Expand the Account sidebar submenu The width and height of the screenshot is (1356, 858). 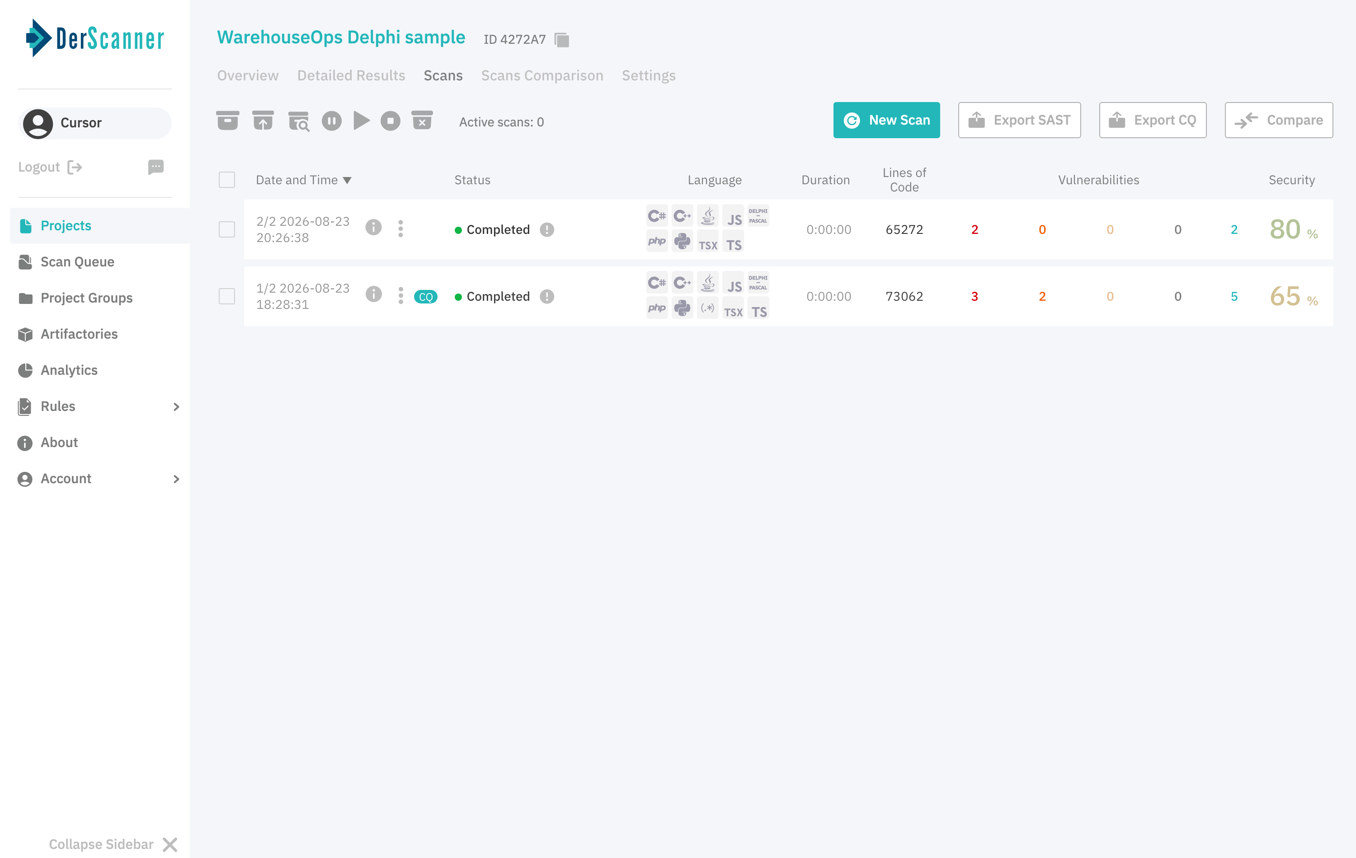pyautogui.click(x=176, y=479)
